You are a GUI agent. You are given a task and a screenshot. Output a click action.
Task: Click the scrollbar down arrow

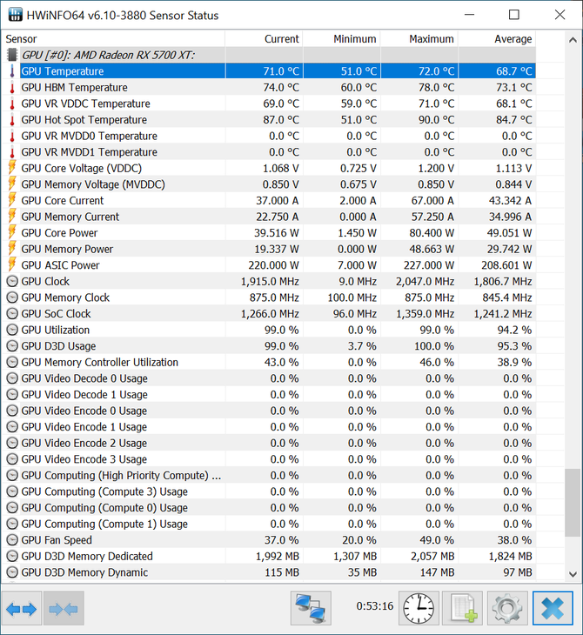573,574
